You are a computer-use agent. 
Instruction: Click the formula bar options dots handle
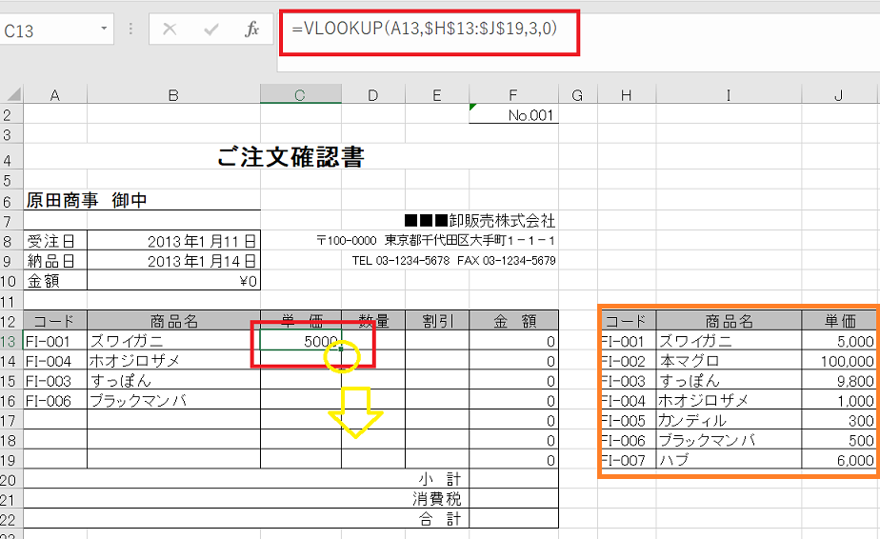[130, 29]
